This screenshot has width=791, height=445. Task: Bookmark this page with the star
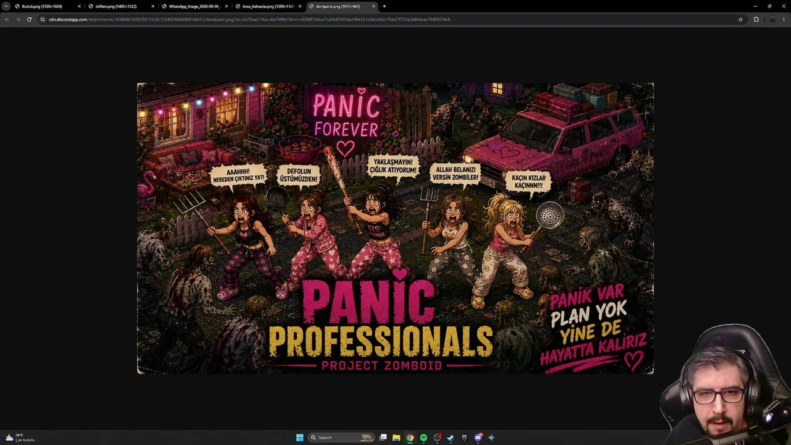[x=740, y=19]
